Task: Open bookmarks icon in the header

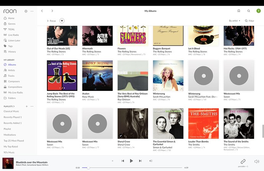Action: click(x=239, y=11)
